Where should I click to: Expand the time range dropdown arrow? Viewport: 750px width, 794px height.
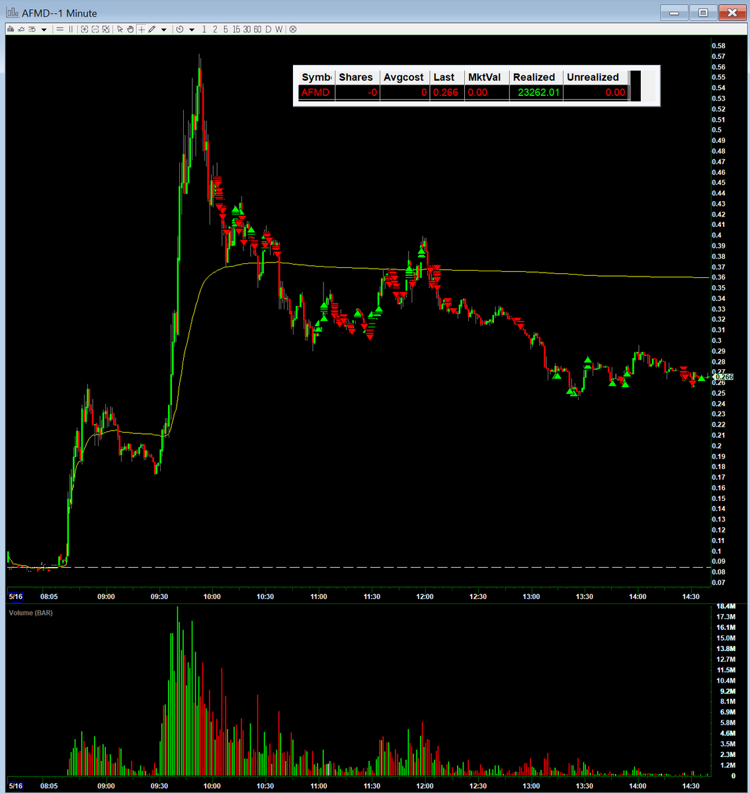[191, 30]
